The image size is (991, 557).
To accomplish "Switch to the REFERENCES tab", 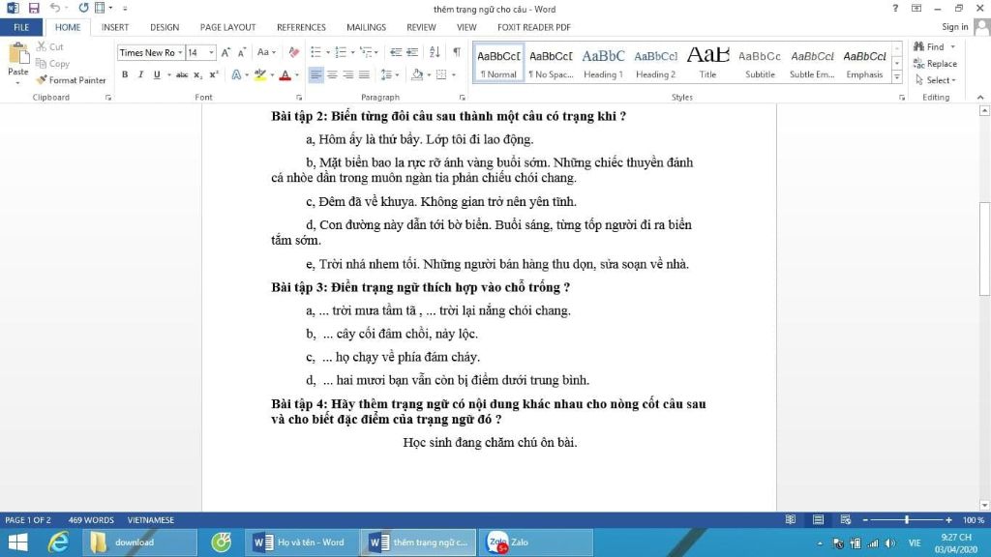I will point(301,27).
